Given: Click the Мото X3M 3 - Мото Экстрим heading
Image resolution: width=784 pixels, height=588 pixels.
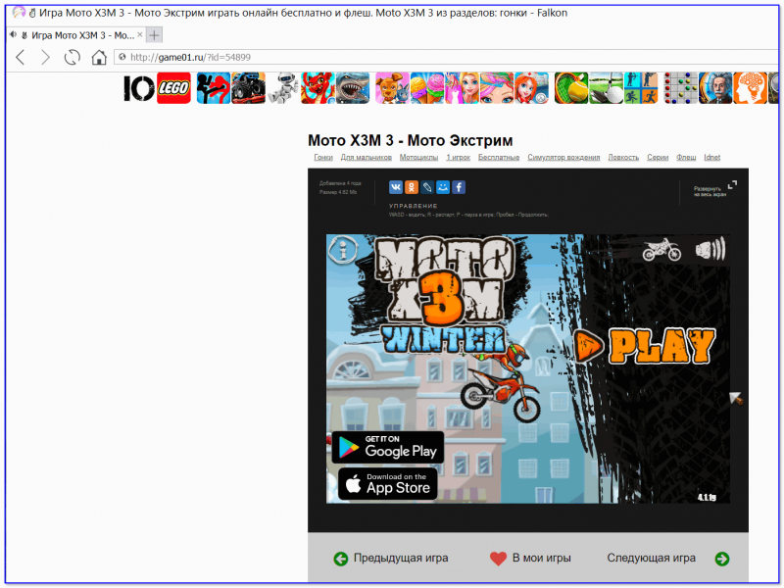Looking at the screenshot, I should pos(410,140).
